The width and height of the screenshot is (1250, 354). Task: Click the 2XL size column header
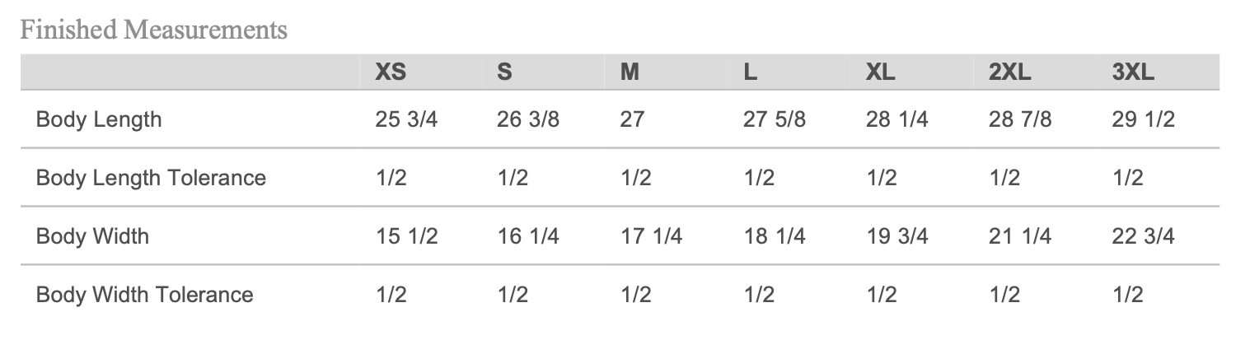pos(1009,72)
